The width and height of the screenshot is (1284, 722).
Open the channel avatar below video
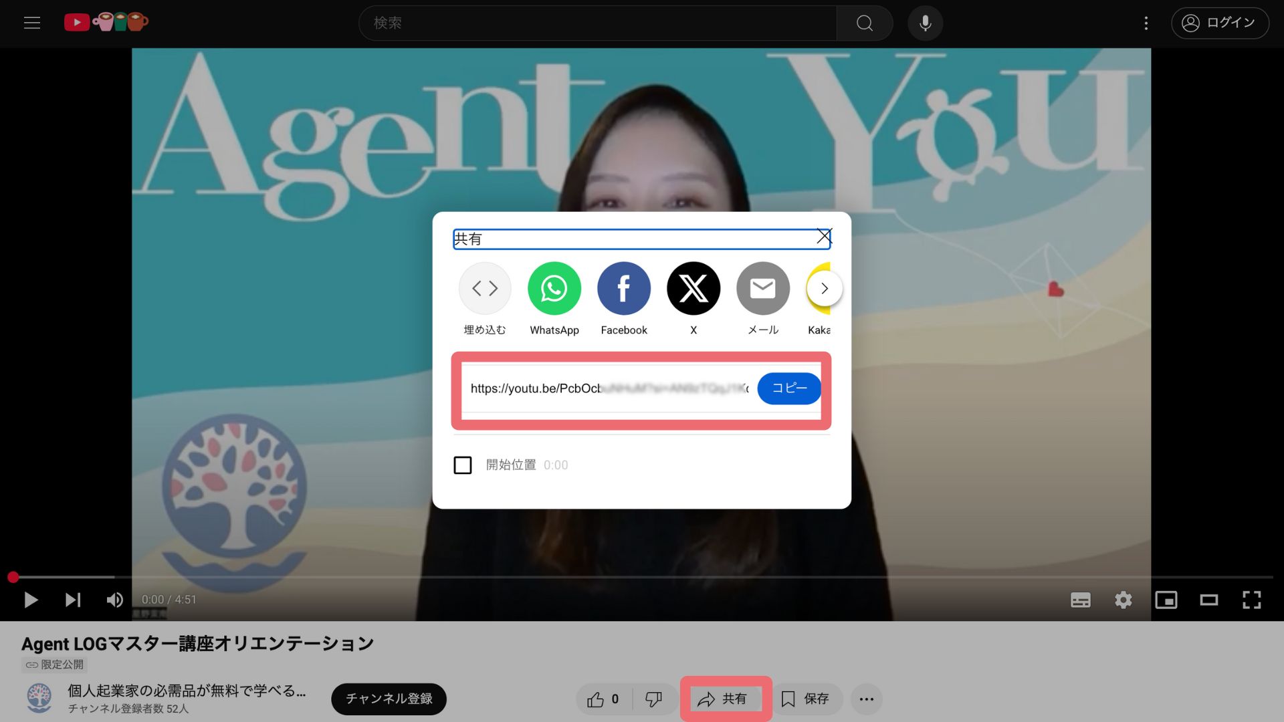pos(39,698)
